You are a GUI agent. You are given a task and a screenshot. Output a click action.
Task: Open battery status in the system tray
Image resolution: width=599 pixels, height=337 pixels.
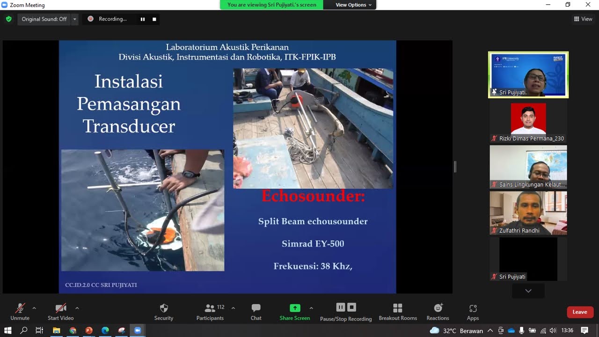click(532, 330)
